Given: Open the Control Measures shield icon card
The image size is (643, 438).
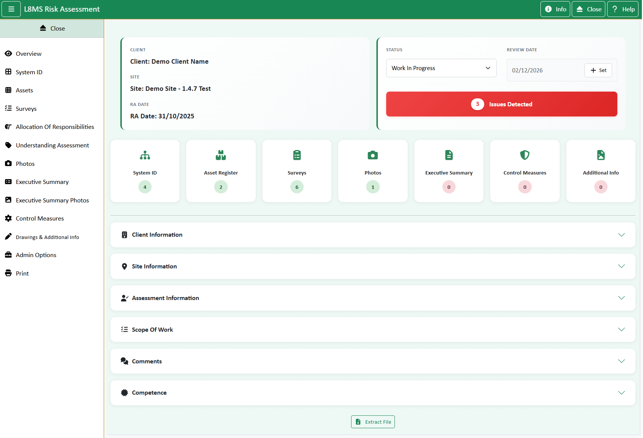Looking at the screenshot, I should pyautogui.click(x=525, y=171).
